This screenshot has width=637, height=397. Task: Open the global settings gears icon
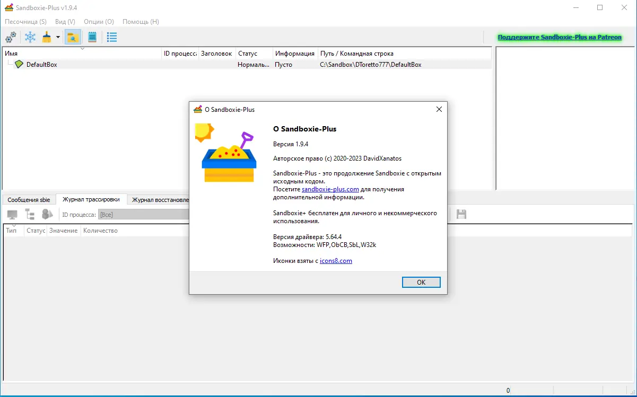(x=11, y=37)
